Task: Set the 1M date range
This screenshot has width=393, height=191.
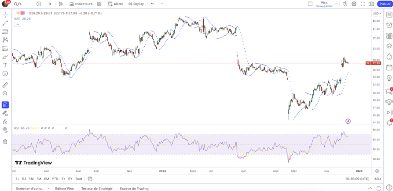Action: (x=31, y=179)
